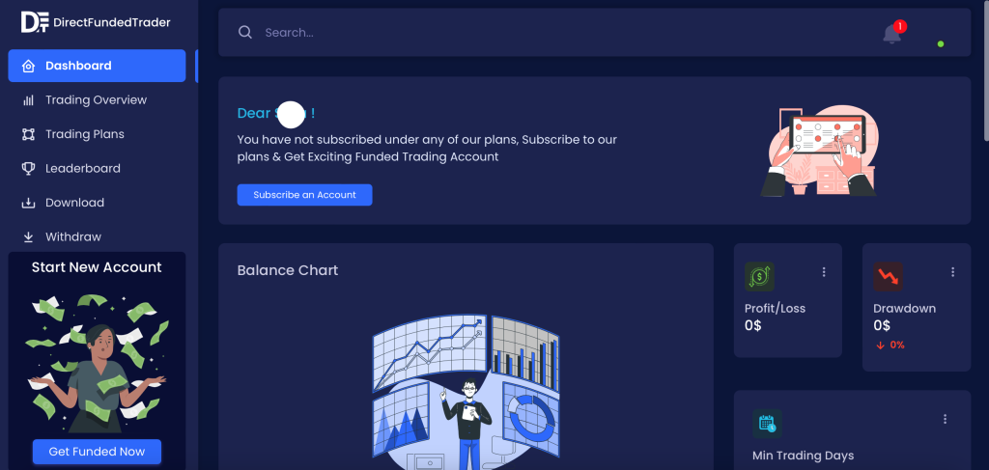Click the Min Trading Days label
Viewport: 989px width, 470px height.
[803, 456]
